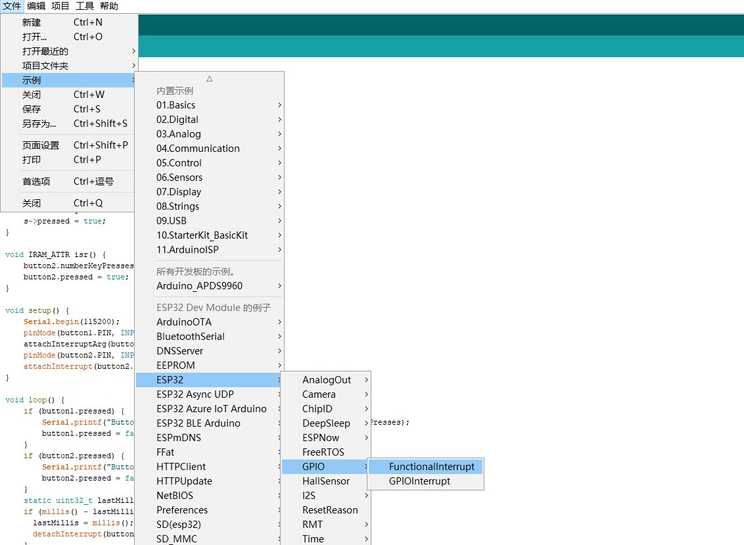Open the I2S examples submenu
Viewport: 744px width, 545px height.
pos(326,496)
